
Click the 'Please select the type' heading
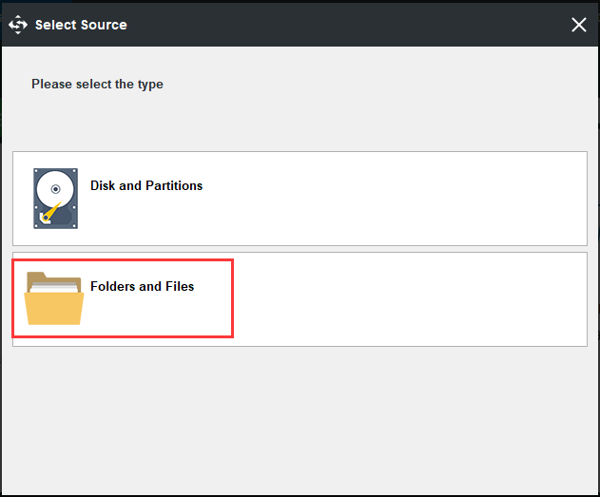click(97, 84)
